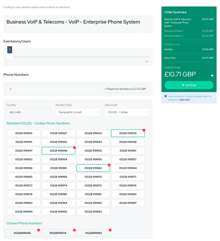Select number 01228 919941
220x241 pixels.
tap(24, 142)
